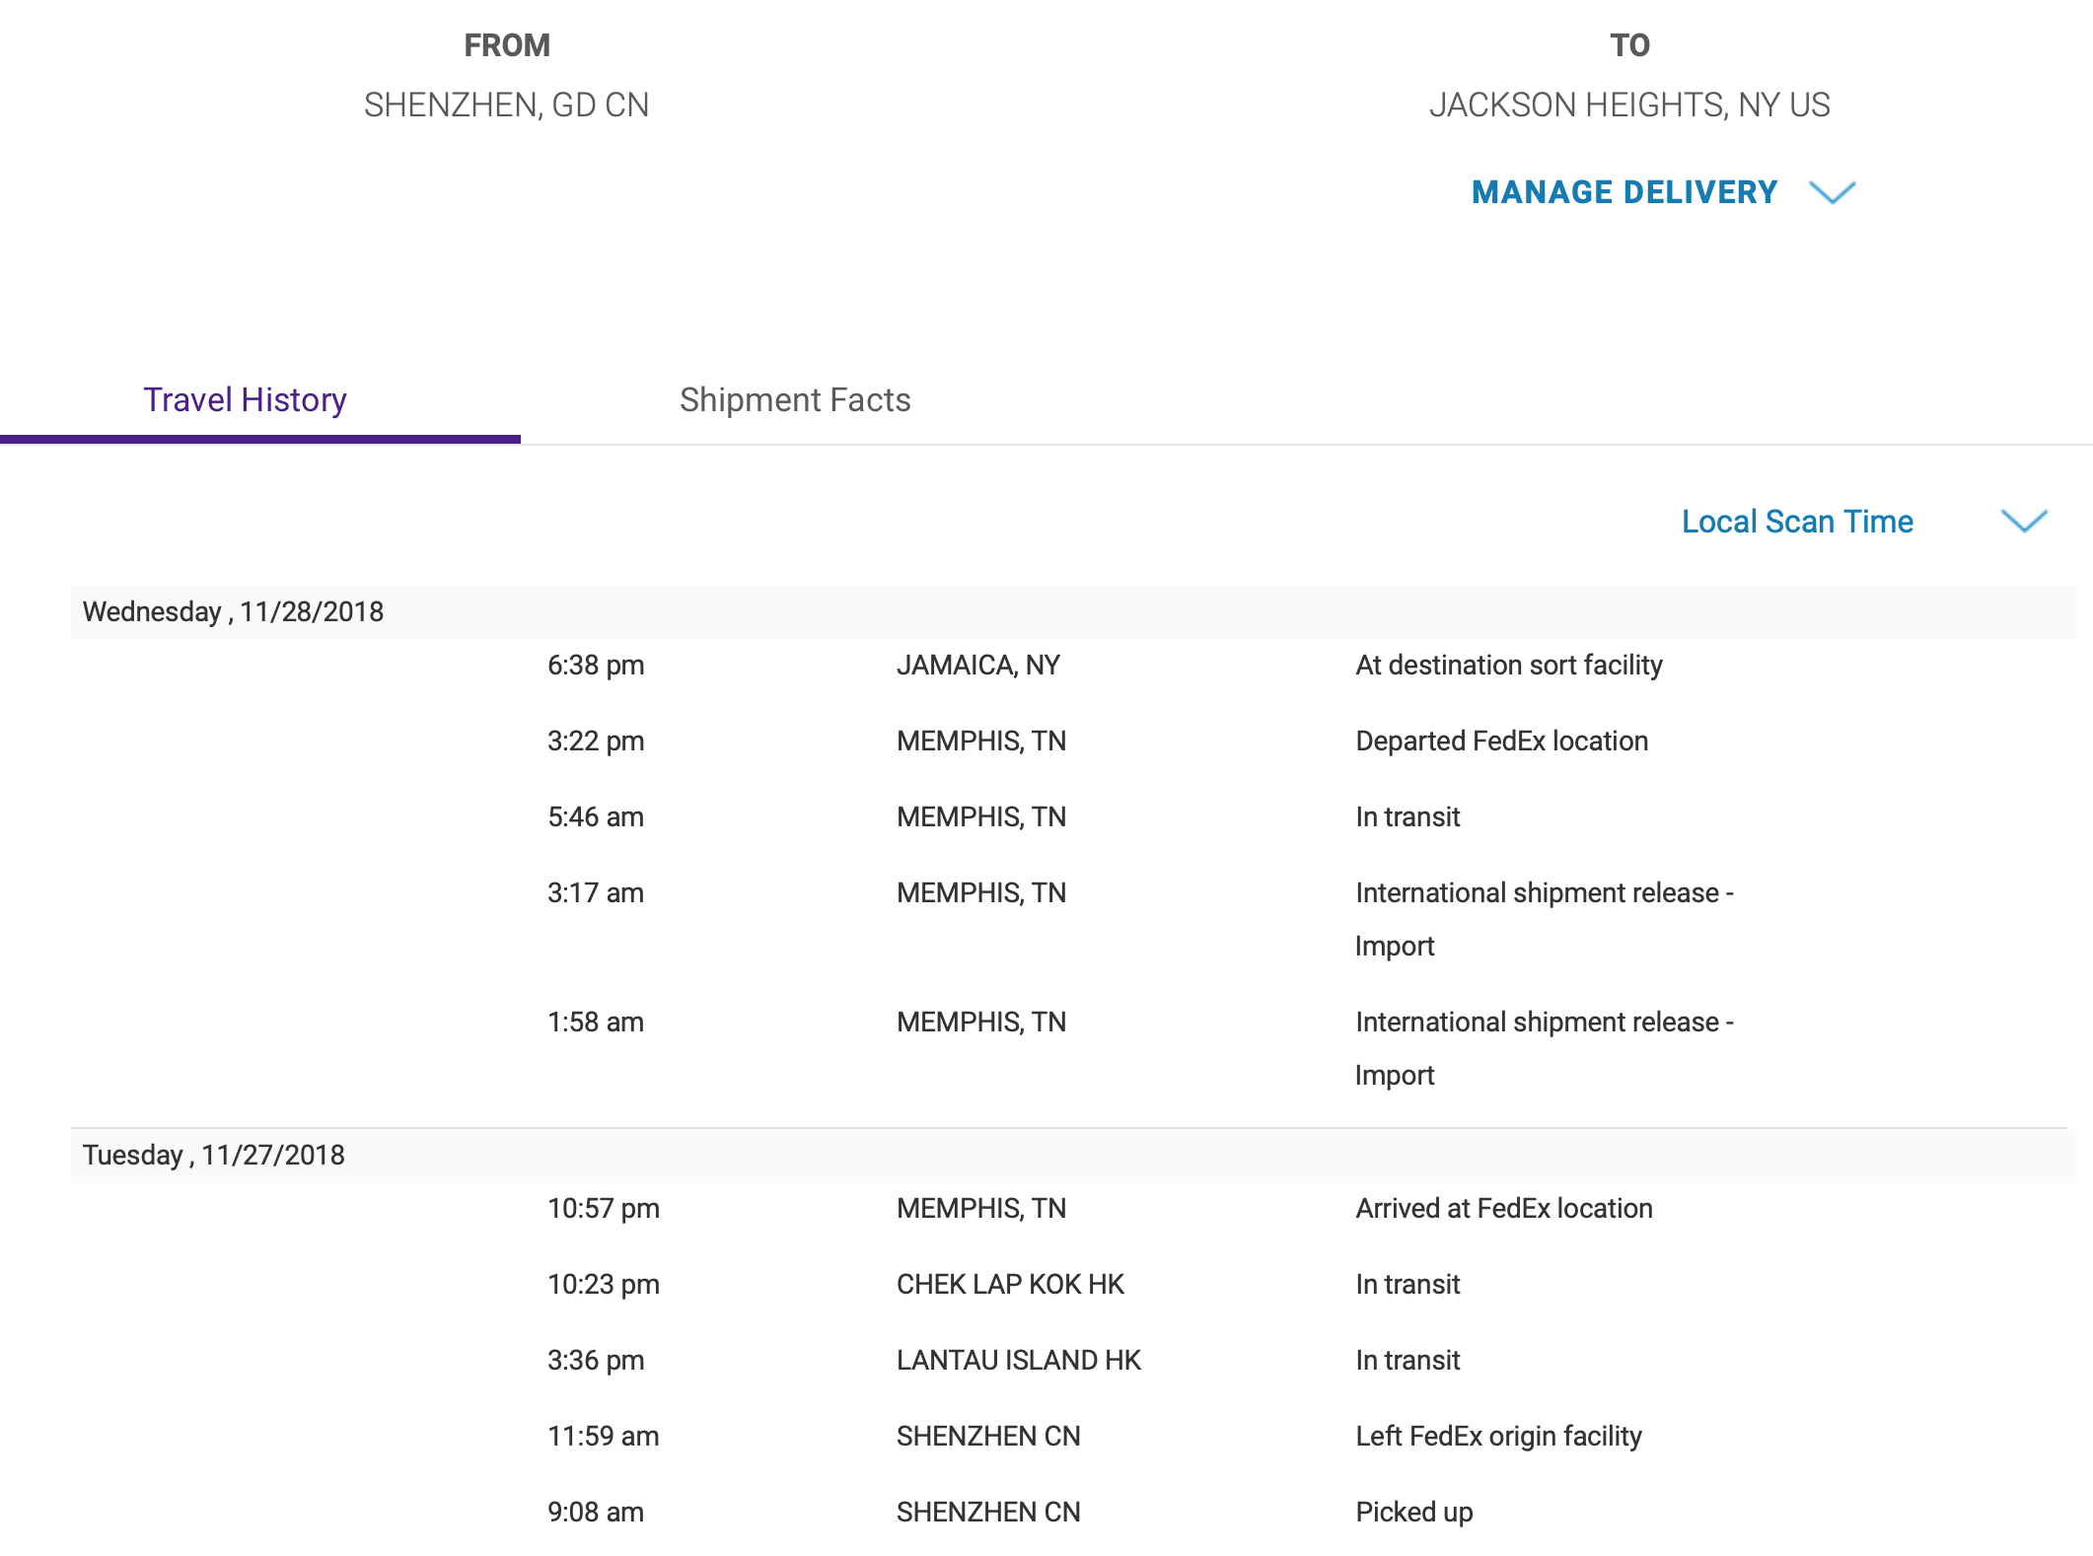This screenshot has height=1556, width=2093.
Task: Select the Wednesday 11/28/2018 date header
Action: (233, 612)
